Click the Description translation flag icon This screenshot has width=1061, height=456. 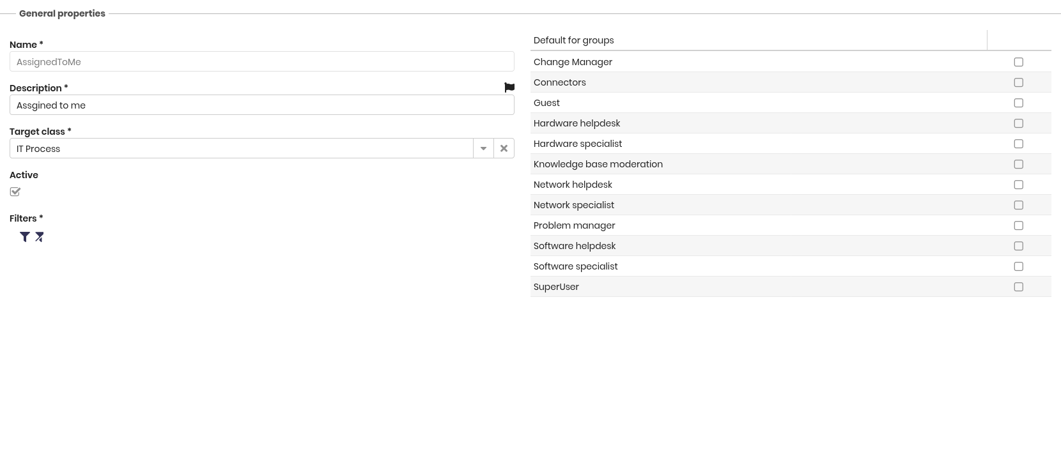509,87
